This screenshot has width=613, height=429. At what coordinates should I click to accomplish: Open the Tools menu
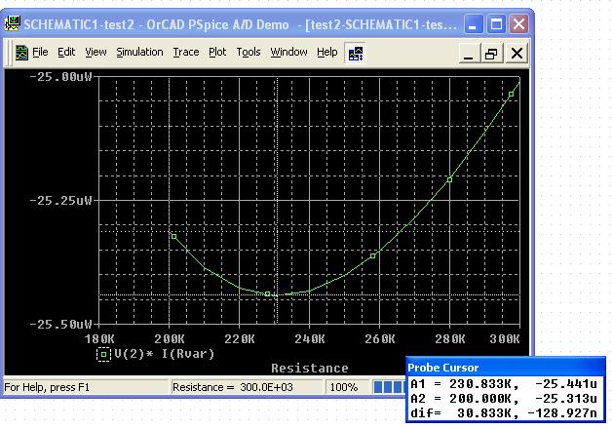249,52
